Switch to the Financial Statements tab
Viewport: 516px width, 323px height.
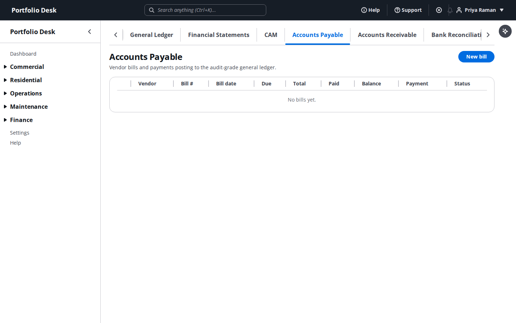pyautogui.click(x=219, y=35)
